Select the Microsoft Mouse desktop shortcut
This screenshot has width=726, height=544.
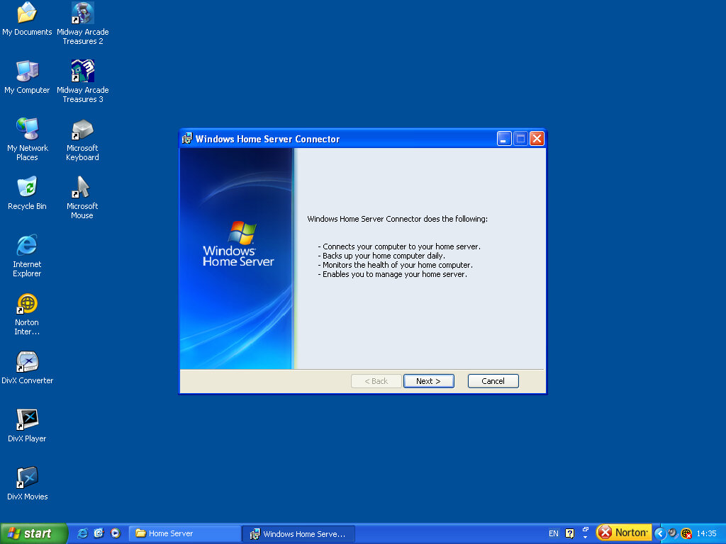tap(82, 188)
